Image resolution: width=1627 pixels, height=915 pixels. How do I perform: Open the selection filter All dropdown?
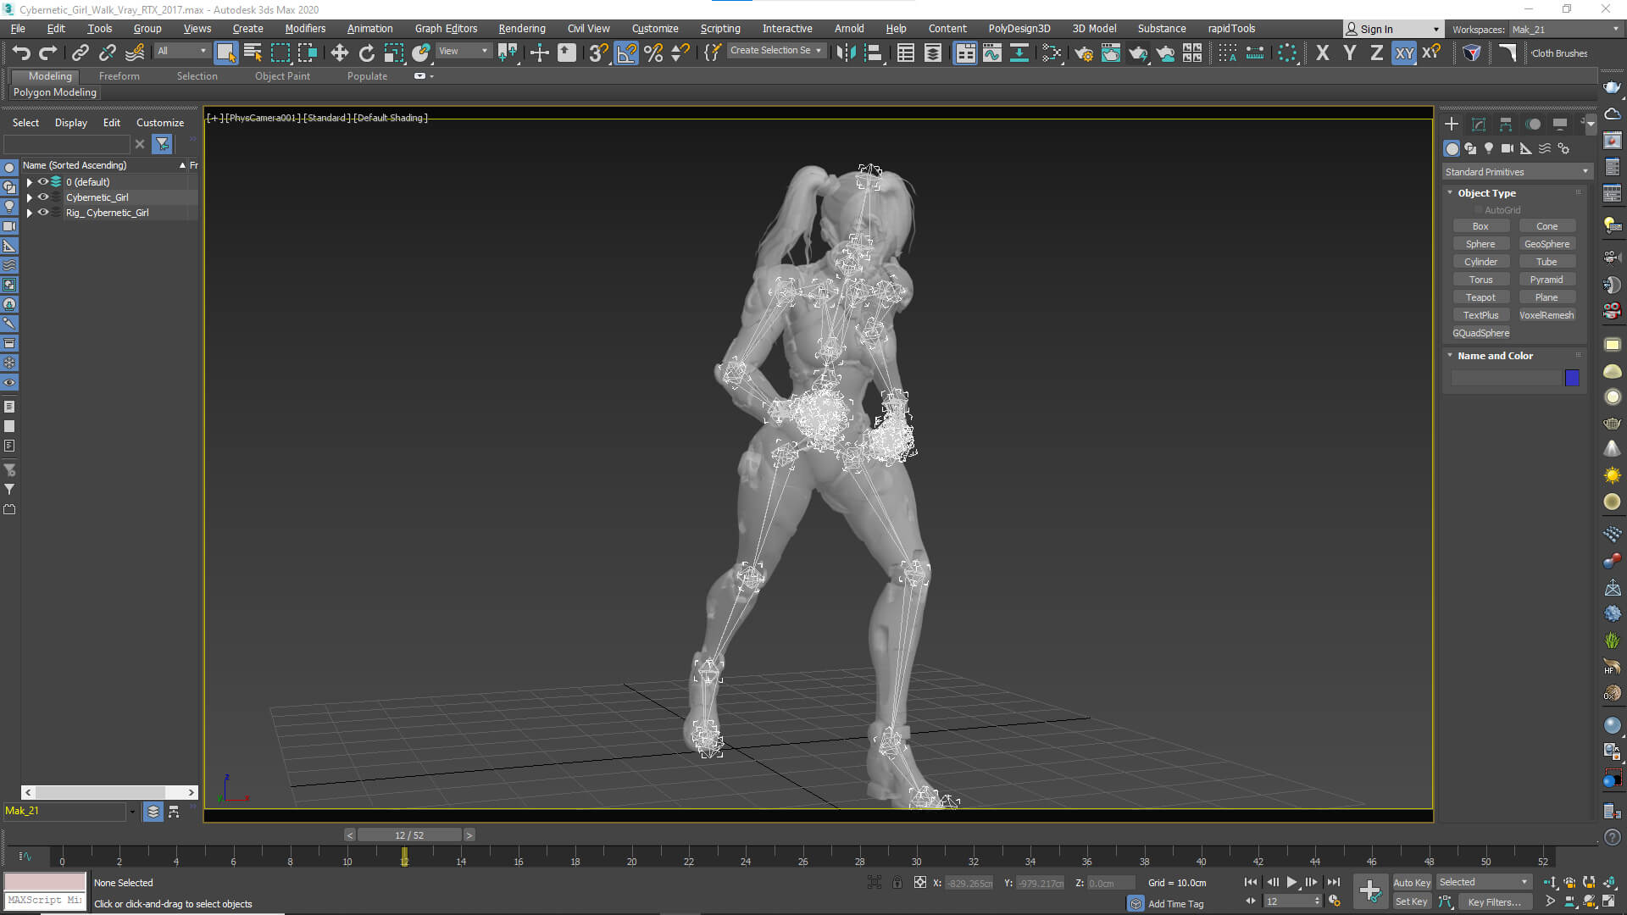tap(181, 51)
